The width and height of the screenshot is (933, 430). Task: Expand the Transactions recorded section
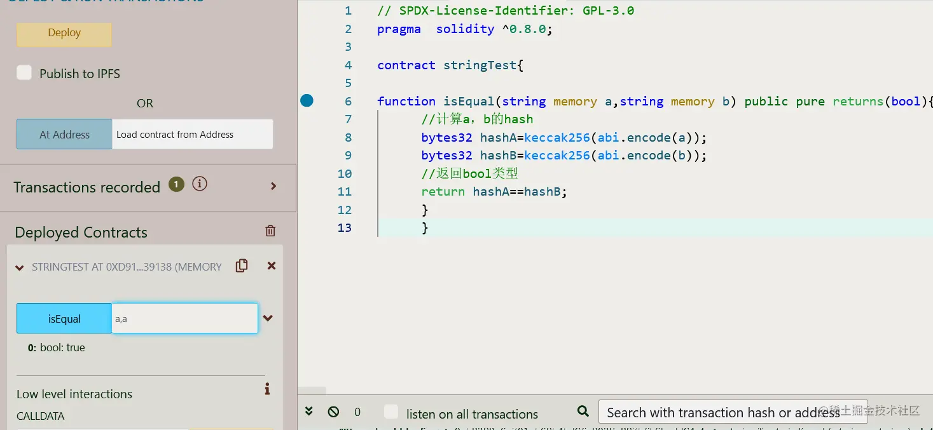(273, 186)
